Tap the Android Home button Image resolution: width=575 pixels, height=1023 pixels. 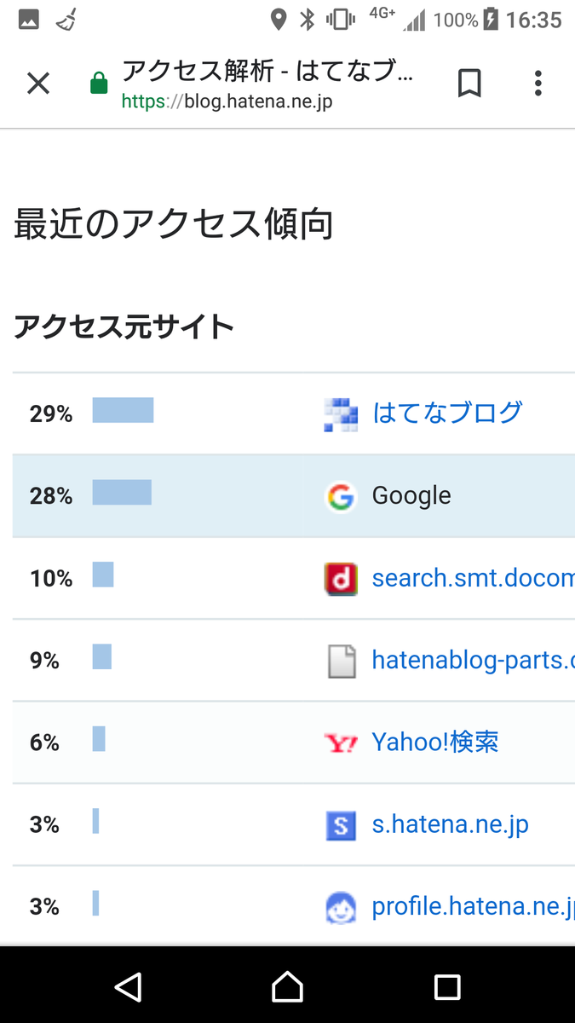click(287, 986)
